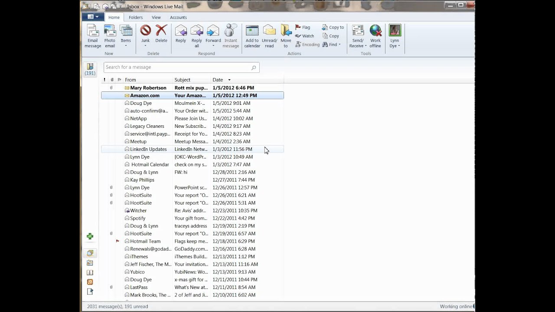
Task: Sort by the priority exclamation column
Action: [104, 80]
